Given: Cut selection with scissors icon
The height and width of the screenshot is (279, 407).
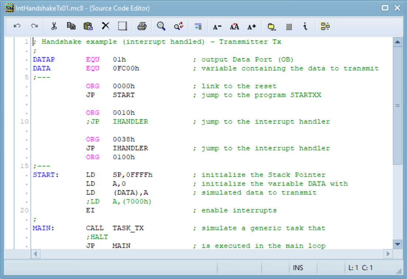Looking at the screenshot, I should (x=54, y=26).
